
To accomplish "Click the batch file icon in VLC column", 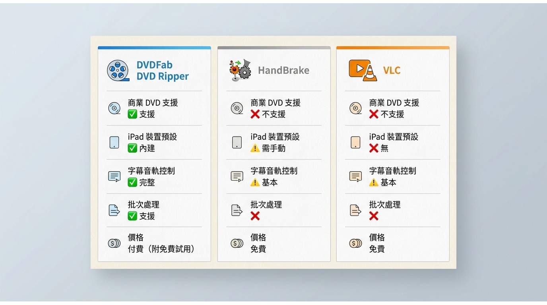I will pyautogui.click(x=355, y=210).
